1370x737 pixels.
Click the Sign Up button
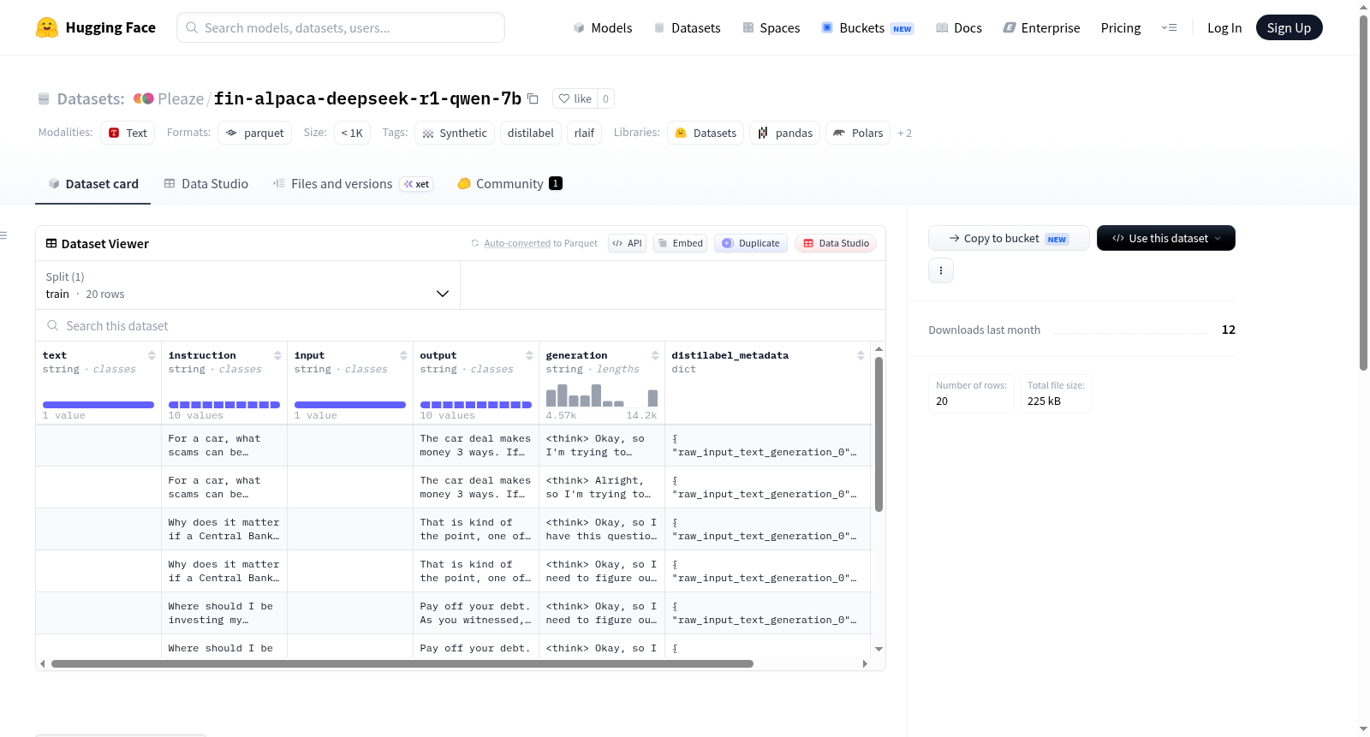pyautogui.click(x=1290, y=27)
